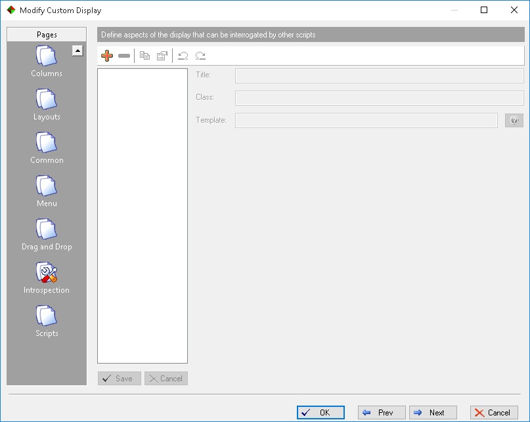Click the Redo arrow icon
The height and width of the screenshot is (422, 530).
point(200,56)
